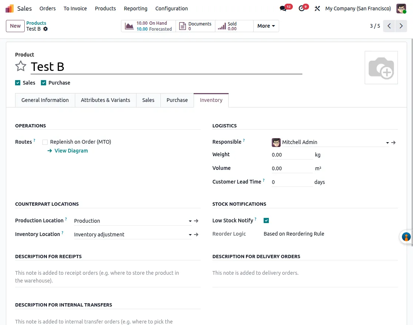Image resolution: width=413 pixels, height=325 pixels.
Task: Open the Sold statistics smart button
Action: click(232, 26)
